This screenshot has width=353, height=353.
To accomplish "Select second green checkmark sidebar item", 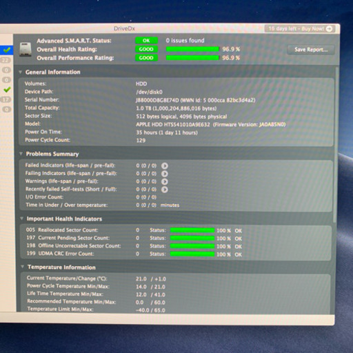I will [7, 90].
